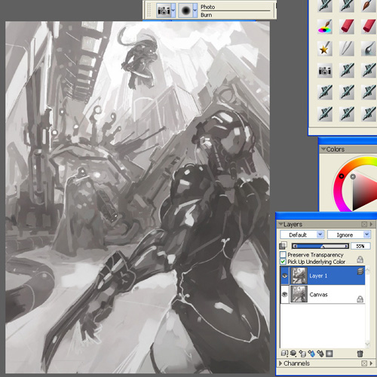Click the new layer mask icon

click(x=329, y=354)
